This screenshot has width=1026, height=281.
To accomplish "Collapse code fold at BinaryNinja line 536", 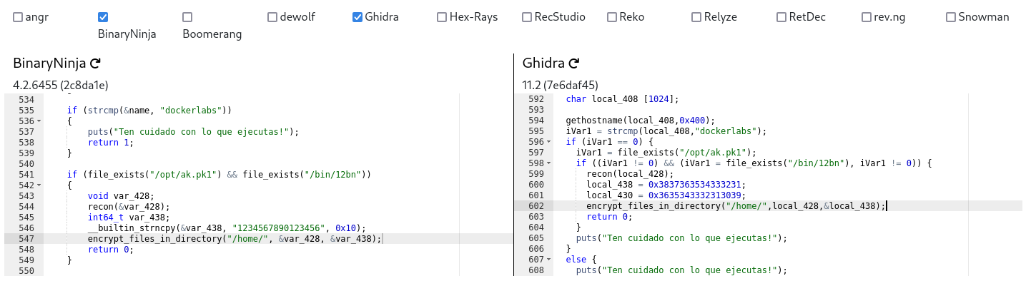I will 39,121.
